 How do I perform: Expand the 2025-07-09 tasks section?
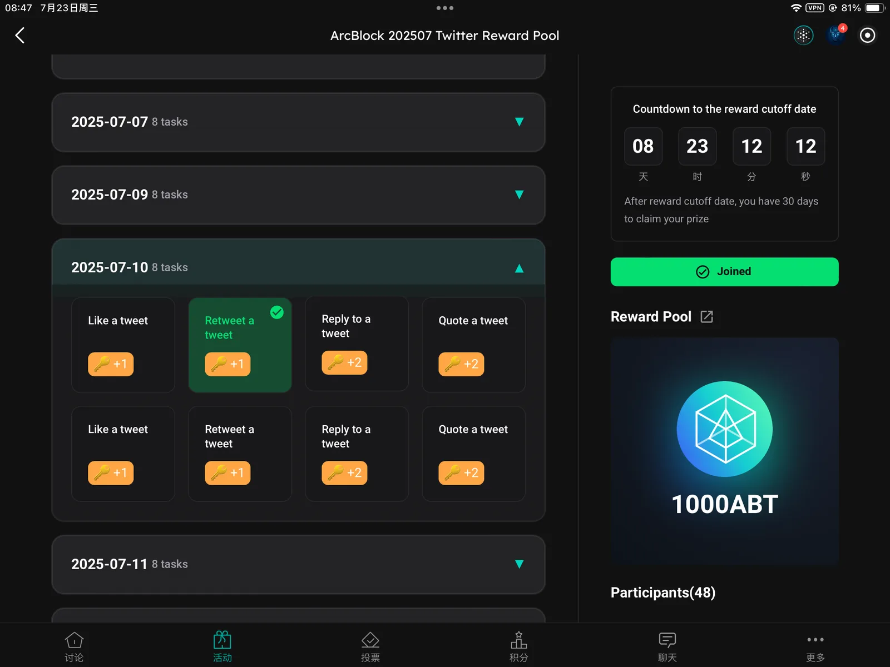[x=298, y=195]
